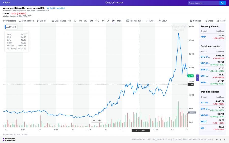
Task: Reset the chart
Action: coord(221,21)
